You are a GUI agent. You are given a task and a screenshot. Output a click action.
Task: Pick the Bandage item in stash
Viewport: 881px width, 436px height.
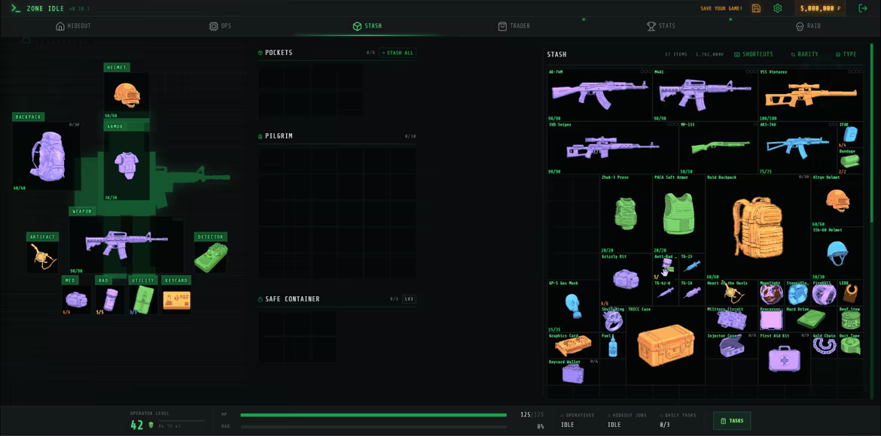(x=851, y=161)
